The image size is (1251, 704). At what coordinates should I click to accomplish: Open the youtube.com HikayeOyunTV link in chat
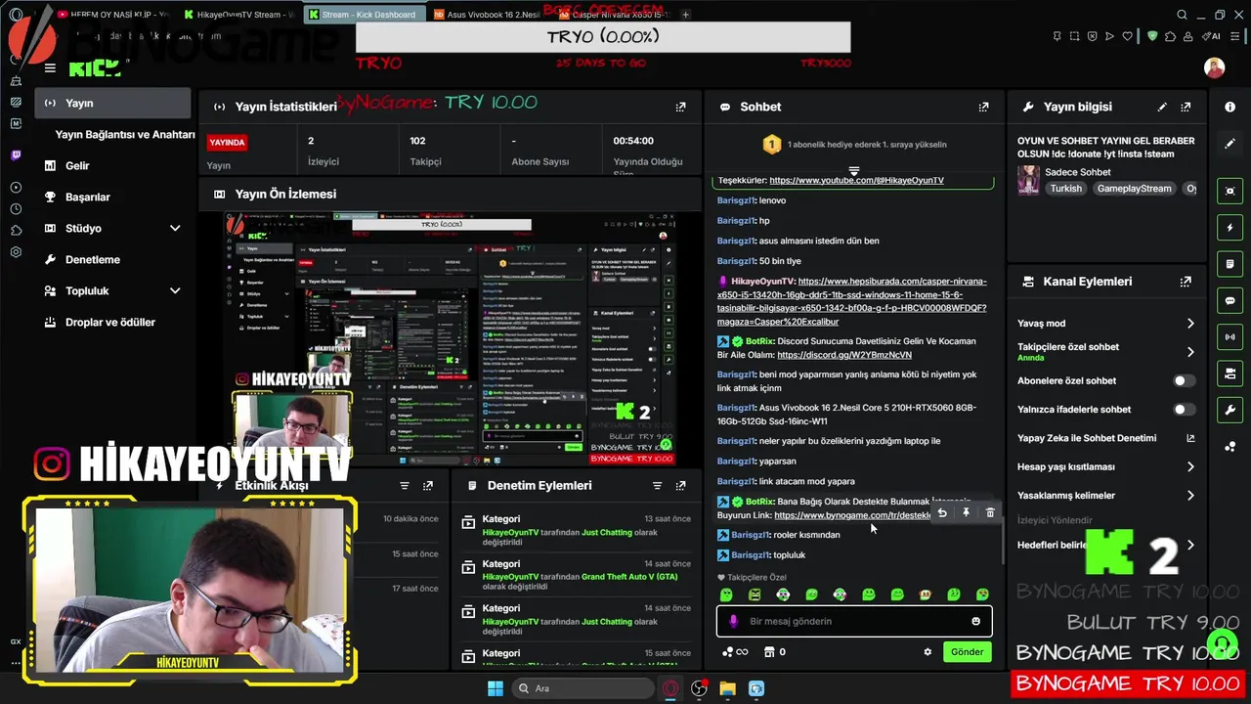click(856, 180)
